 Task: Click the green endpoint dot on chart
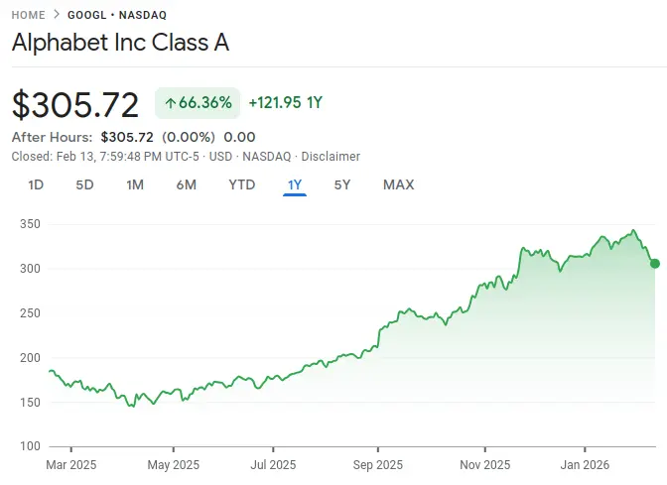point(654,263)
